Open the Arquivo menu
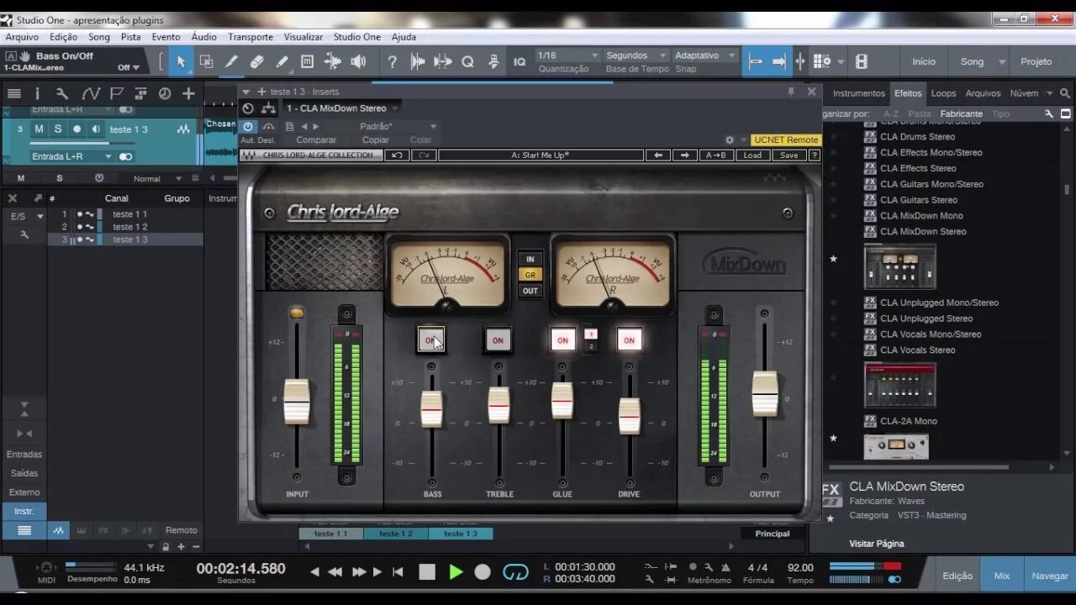The image size is (1076, 605). 22,37
